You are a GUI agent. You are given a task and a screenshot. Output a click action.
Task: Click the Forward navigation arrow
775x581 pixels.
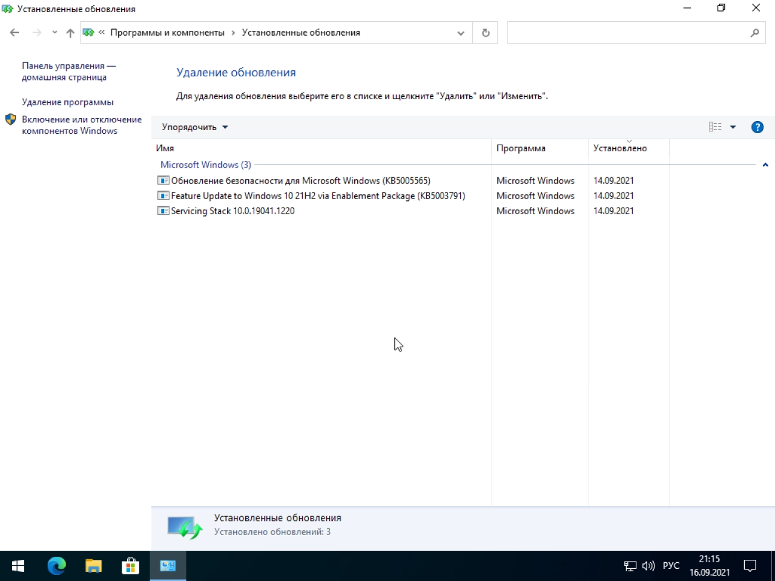pyautogui.click(x=37, y=33)
